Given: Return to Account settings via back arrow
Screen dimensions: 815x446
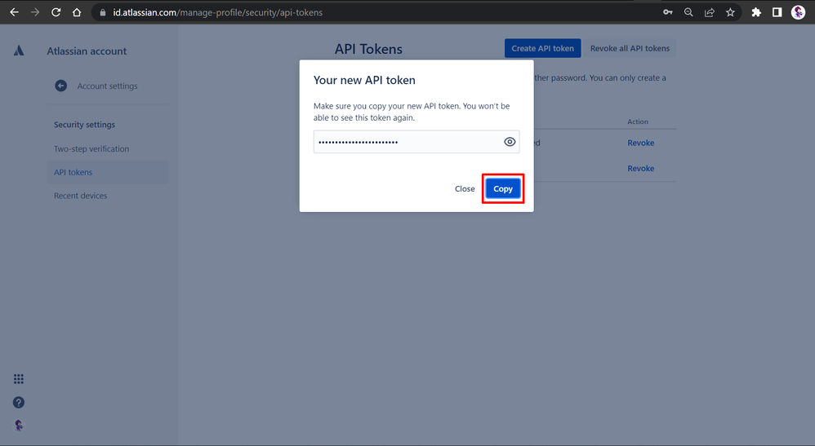Looking at the screenshot, I should 60,86.
